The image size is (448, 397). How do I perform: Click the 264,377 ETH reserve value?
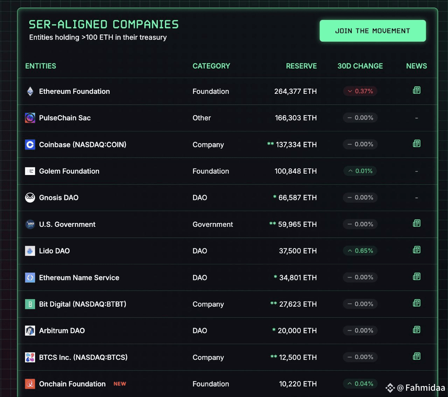click(295, 91)
